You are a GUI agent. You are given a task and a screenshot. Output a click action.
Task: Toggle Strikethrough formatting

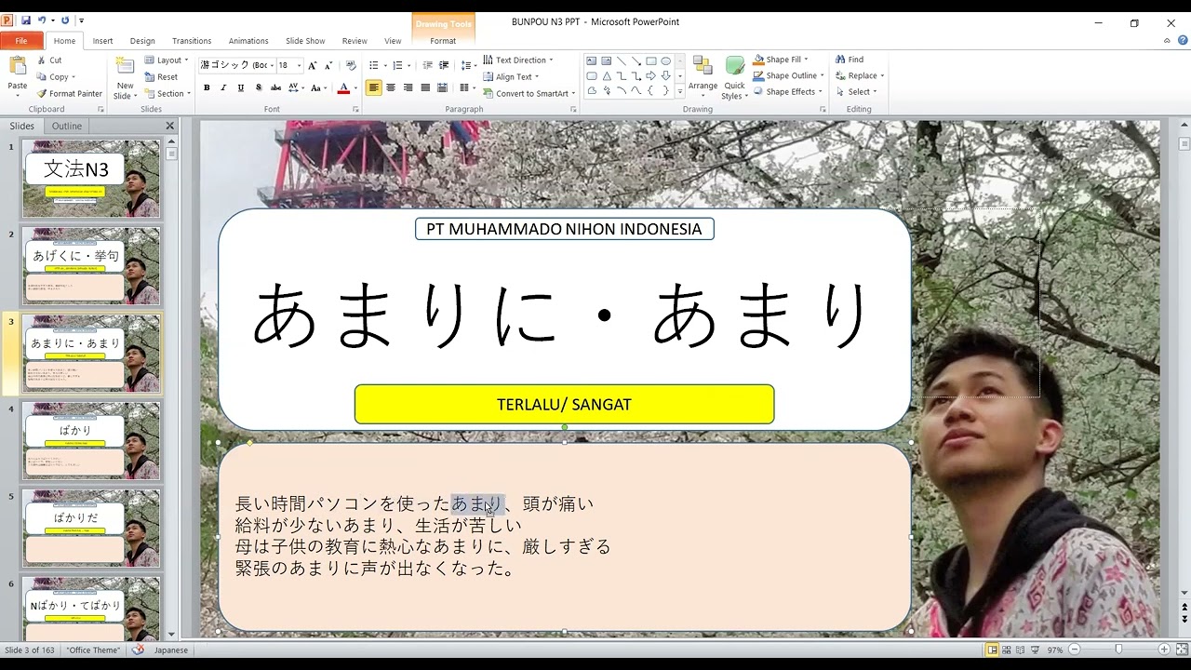275,87
